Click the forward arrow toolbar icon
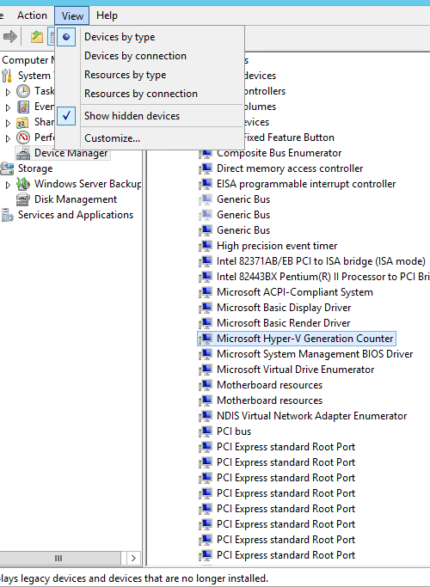 pyautogui.click(x=10, y=37)
